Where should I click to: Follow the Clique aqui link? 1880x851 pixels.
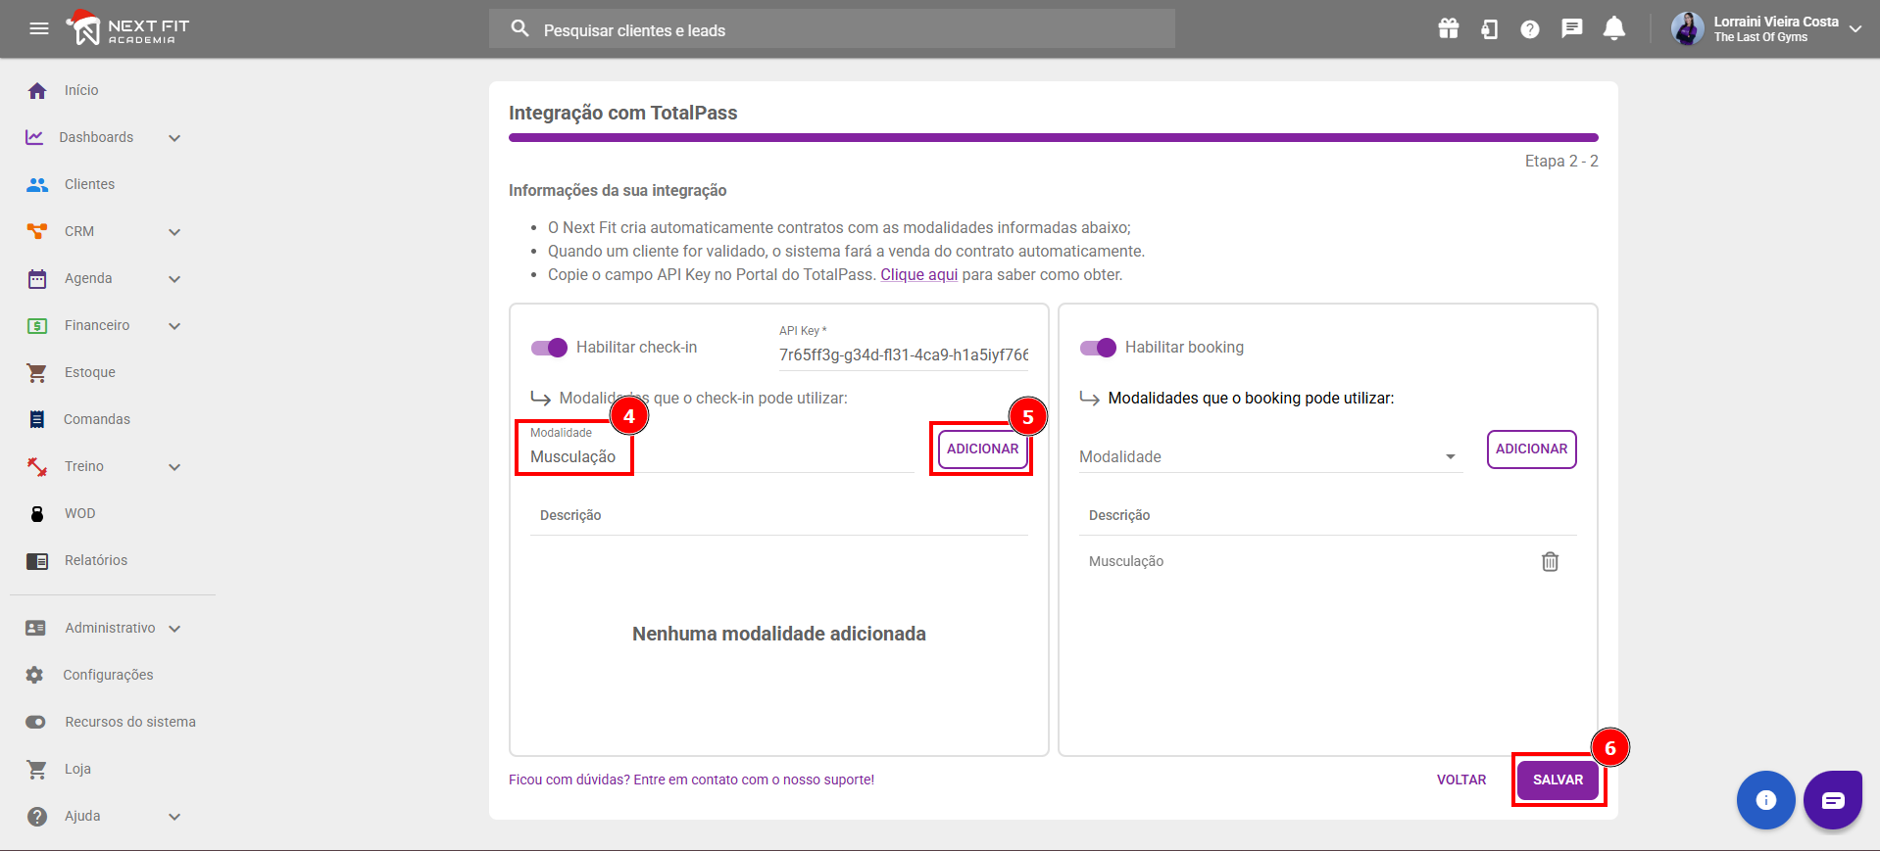pyautogui.click(x=918, y=274)
